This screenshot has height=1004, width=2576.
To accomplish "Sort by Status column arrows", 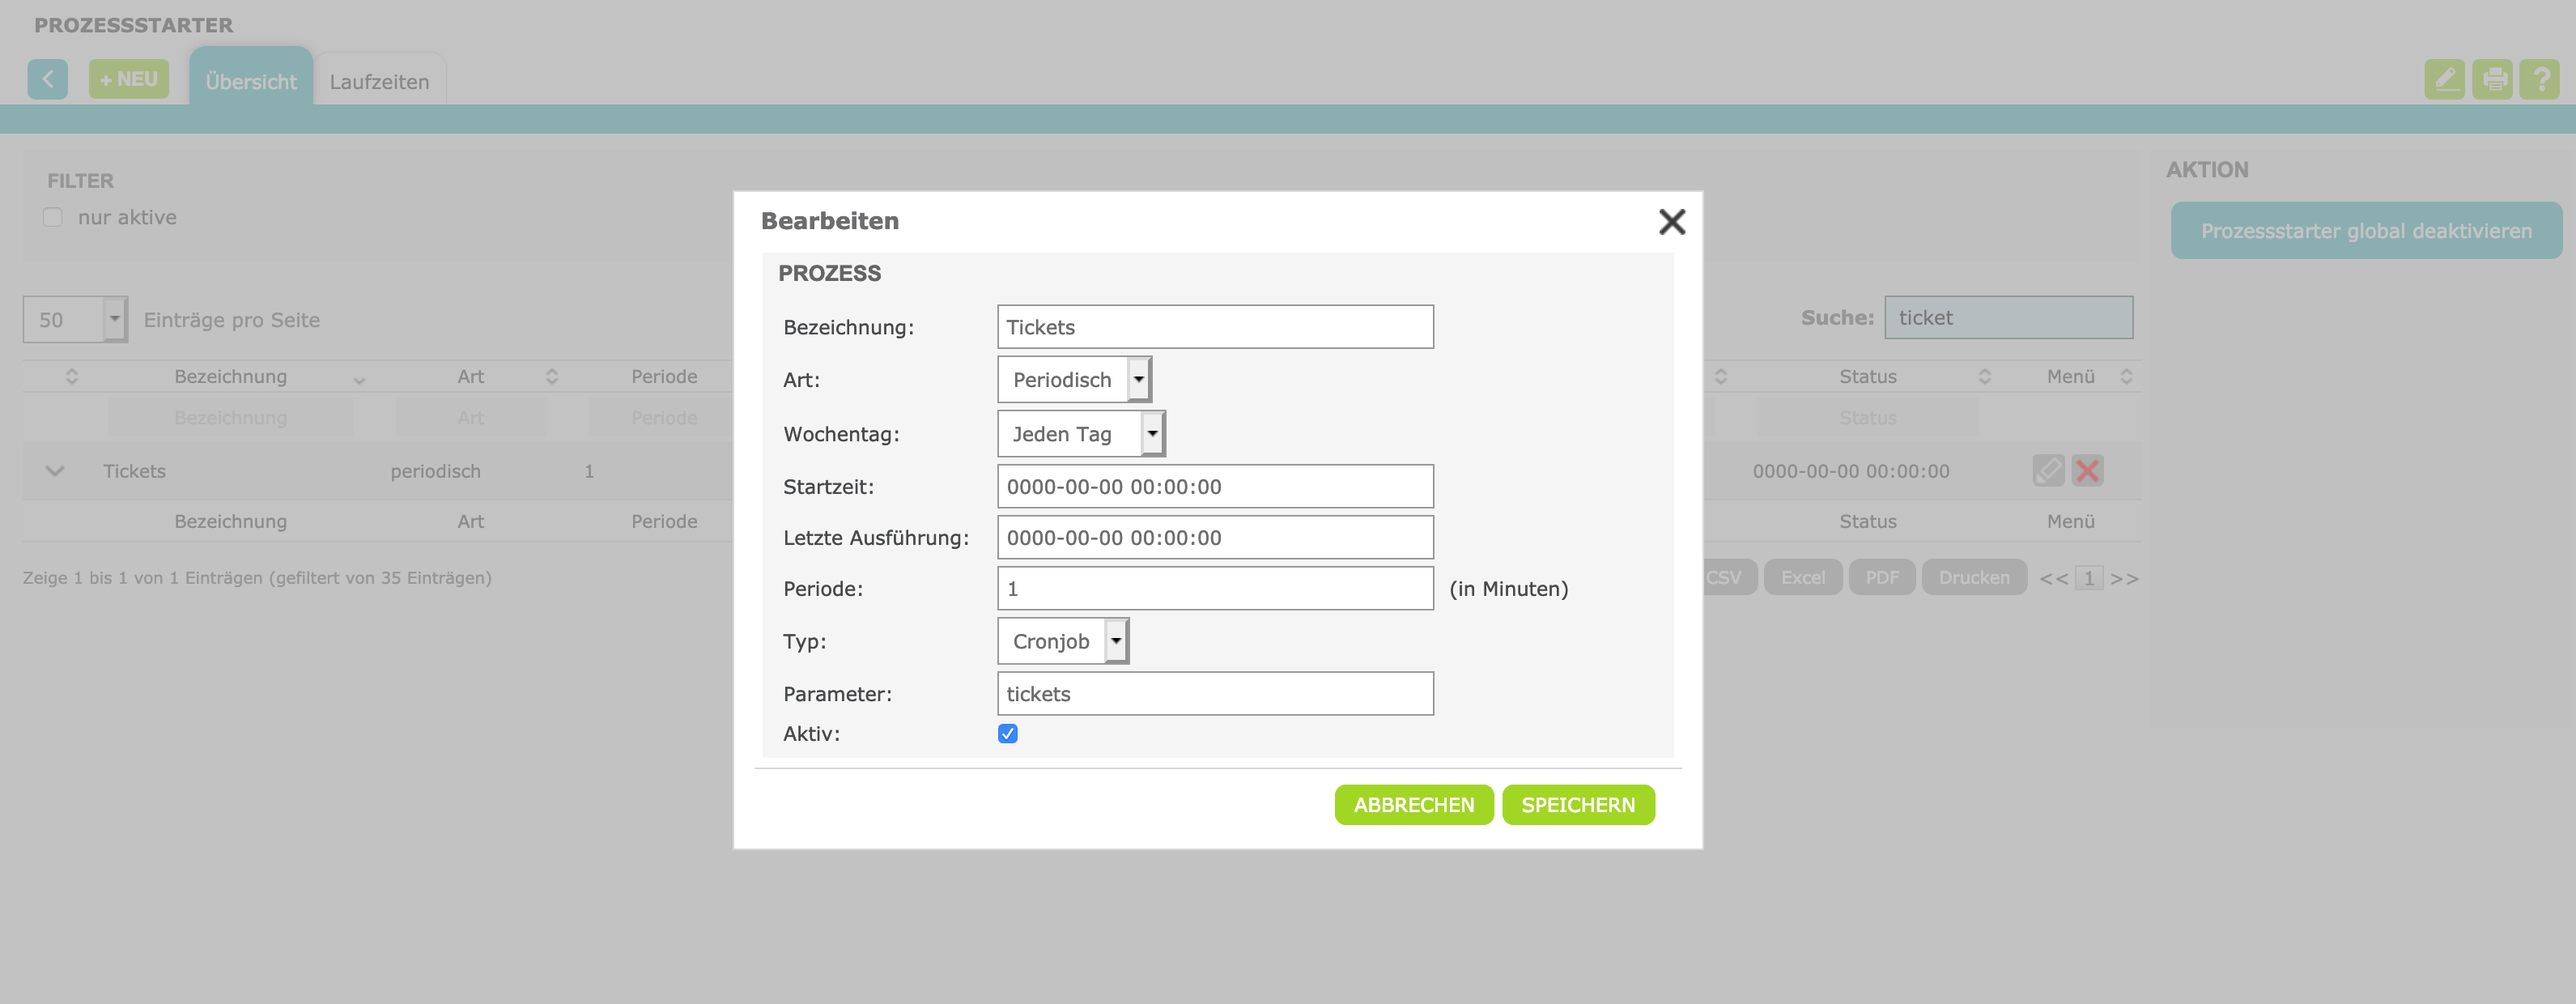I will 1984,376.
